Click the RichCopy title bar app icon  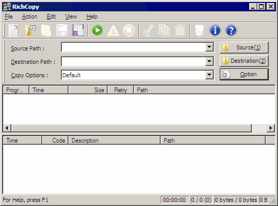(x=7, y=7)
